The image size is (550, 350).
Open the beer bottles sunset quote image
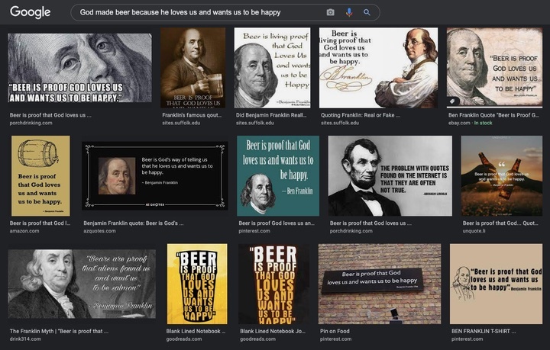(x=502, y=175)
